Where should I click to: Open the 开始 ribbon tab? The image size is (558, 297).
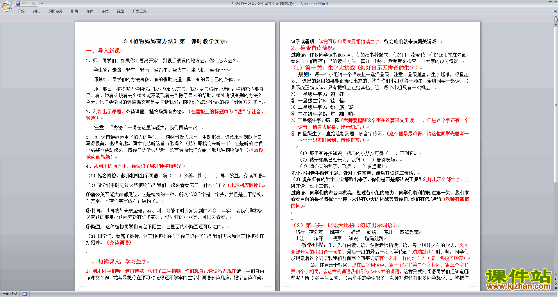[21, 11]
